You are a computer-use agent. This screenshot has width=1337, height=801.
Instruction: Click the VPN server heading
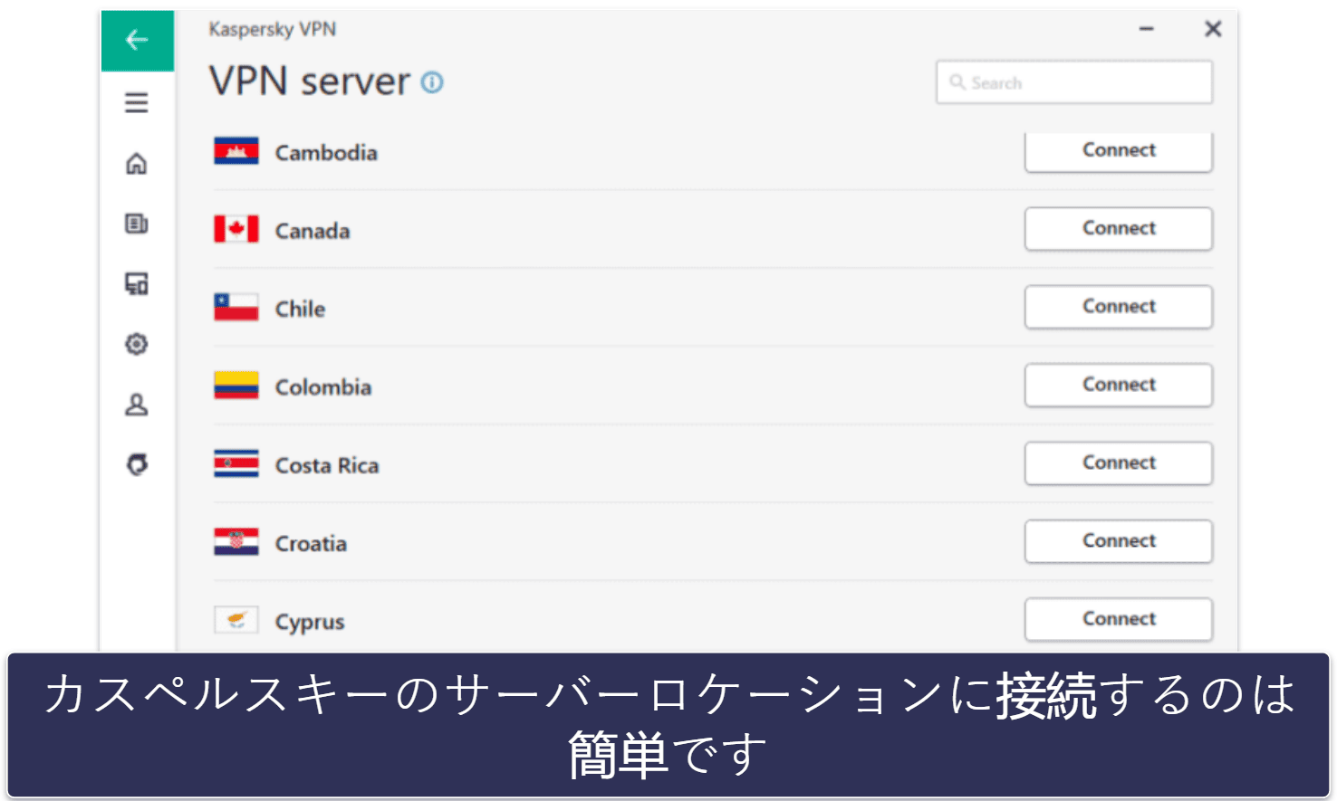click(310, 81)
